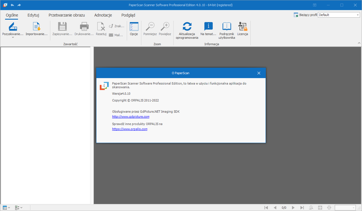Click the Bieżący profil icon
The height and width of the screenshot is (211, 362).
296,15
